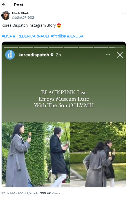This screenshot has width=128, height=199.
Task: Click the @blink971002 handle
Action: pos(23,18)
